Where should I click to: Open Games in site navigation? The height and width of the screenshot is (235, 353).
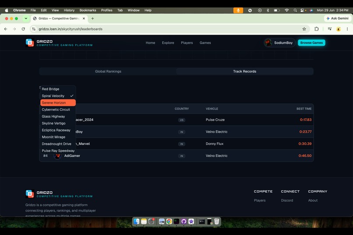click(x=205, y=43)
